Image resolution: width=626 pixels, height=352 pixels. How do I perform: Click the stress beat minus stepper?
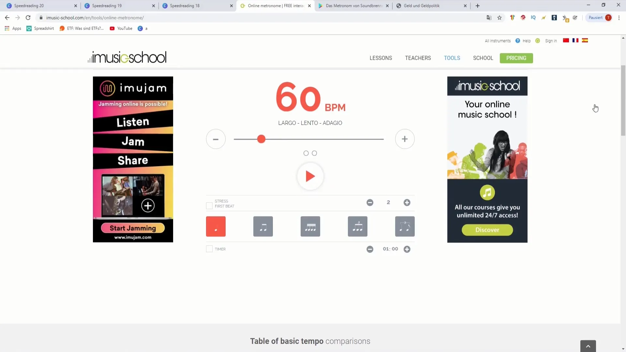click(x=370, y=202)
